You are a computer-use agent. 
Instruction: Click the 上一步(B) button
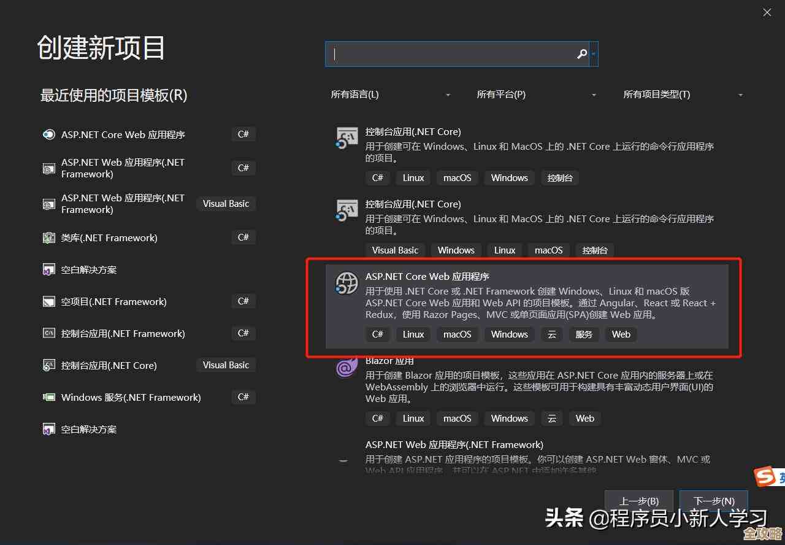pyautogui.click(x=638, y=501)
